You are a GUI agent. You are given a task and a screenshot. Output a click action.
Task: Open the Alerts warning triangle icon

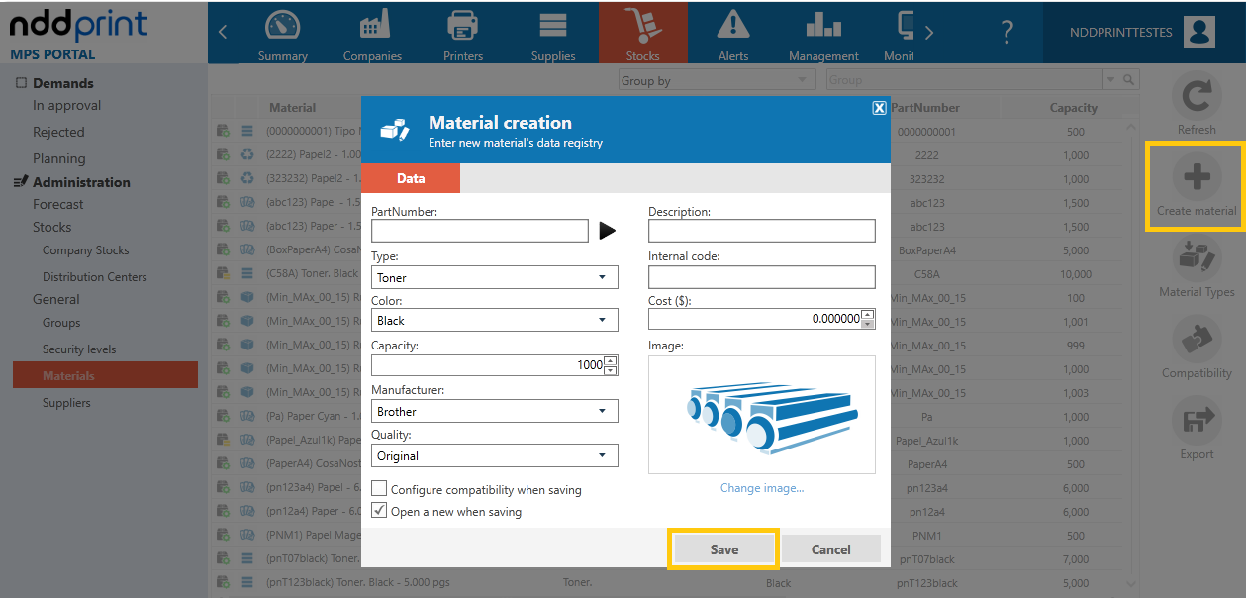tap(733, 26)
